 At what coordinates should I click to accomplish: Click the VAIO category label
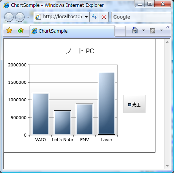tap(41, 140)
